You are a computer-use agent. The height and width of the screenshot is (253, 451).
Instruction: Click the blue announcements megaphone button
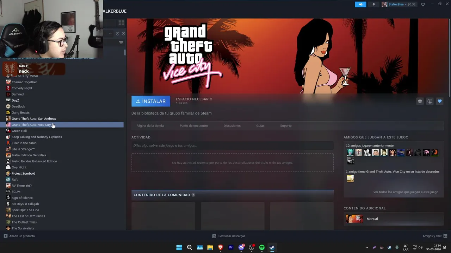tap(360, 4)
